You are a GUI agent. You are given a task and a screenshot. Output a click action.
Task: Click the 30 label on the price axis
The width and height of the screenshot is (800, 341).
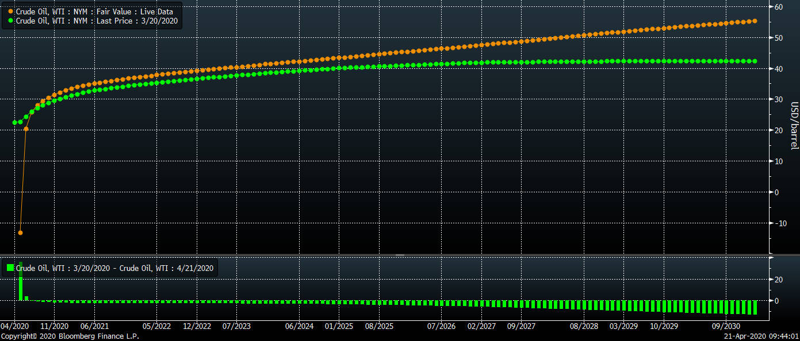click(778, 99)
